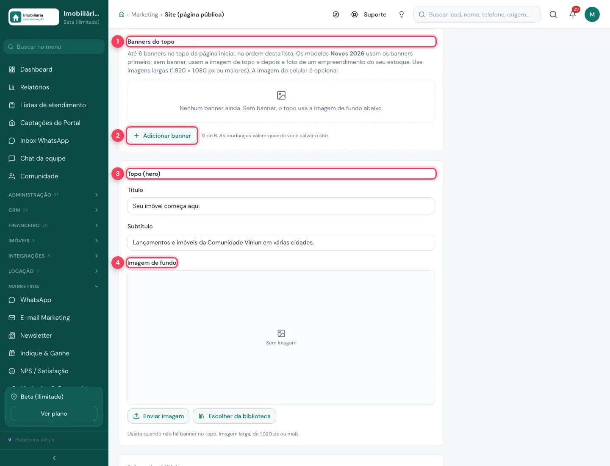Open Chat da equipe
This screenshot has width=610, height=466.
tap(54, 158)
